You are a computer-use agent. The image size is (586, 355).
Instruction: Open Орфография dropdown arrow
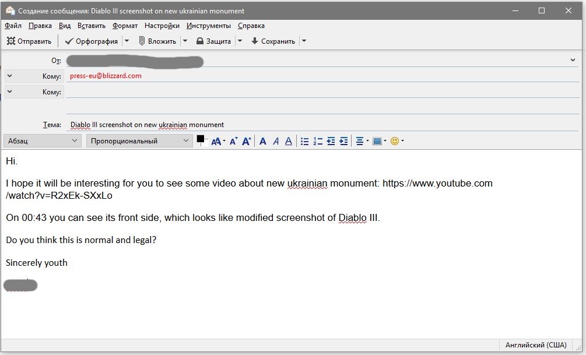click(127, 41)
